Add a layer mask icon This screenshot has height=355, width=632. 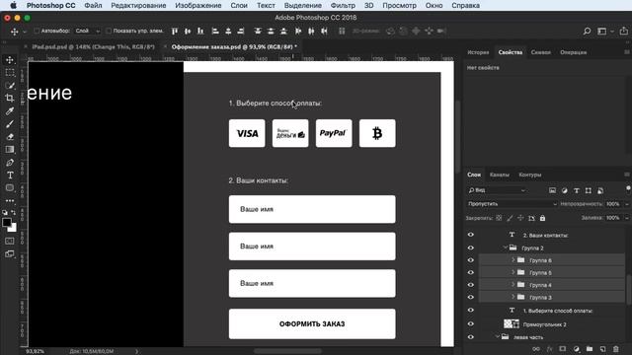tap(563, 349)
